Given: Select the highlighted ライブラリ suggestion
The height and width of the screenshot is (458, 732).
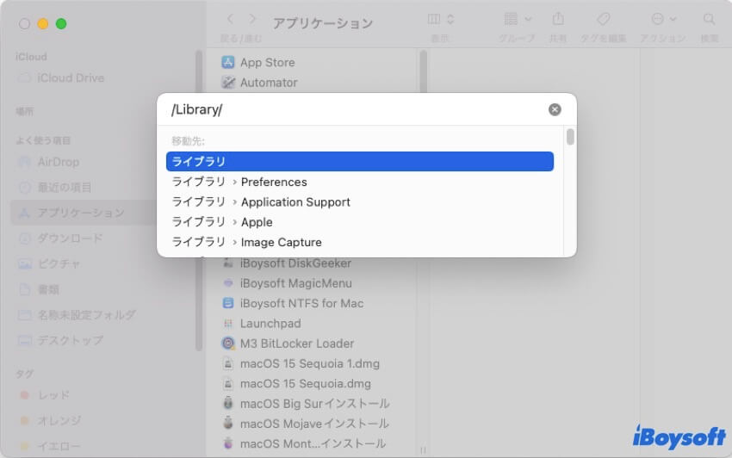Looking at the screenshot, I should pyautogui.click(x=359, y=161).
